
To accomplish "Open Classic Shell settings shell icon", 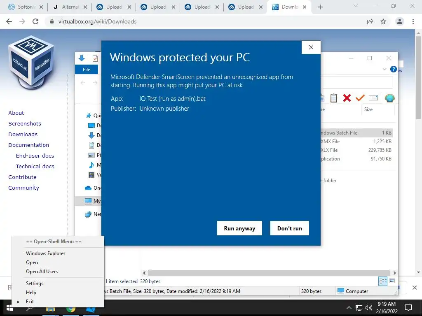I will (x=389, y=98).
